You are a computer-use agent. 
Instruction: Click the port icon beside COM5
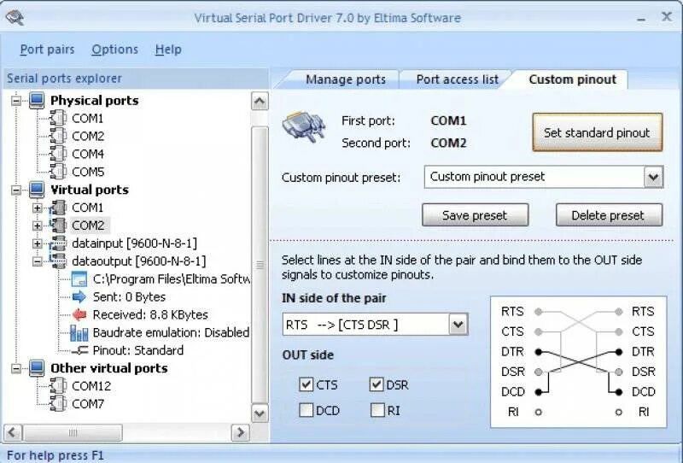click(58, 172)
